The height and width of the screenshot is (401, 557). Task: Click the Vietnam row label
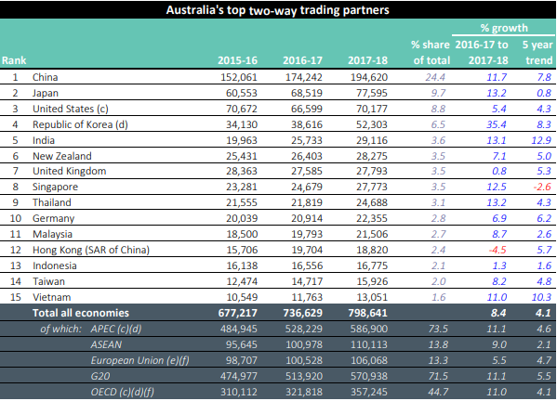point(51,297)
